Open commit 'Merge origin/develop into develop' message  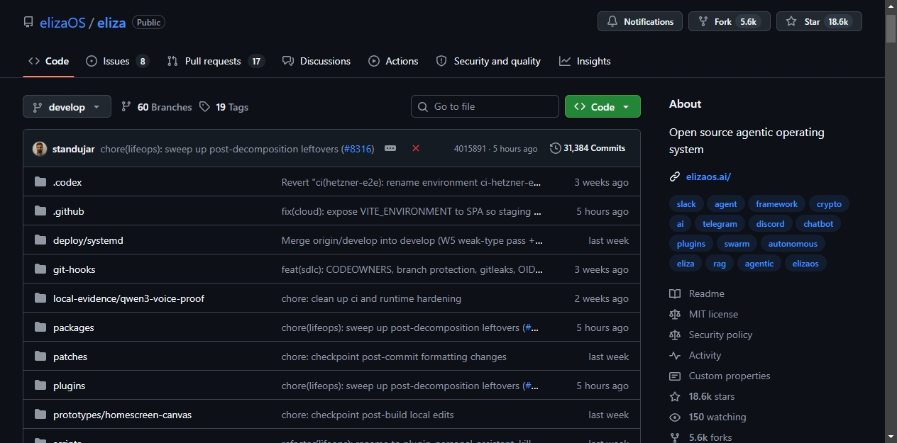click(x=412, y=240)
